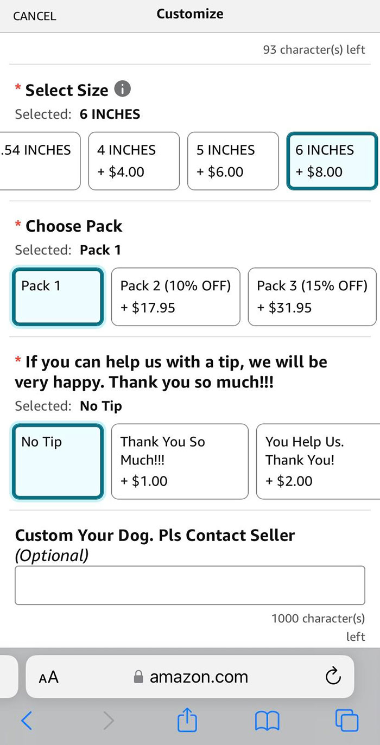Open the Share sheet icon

click(x=187, y=721)
